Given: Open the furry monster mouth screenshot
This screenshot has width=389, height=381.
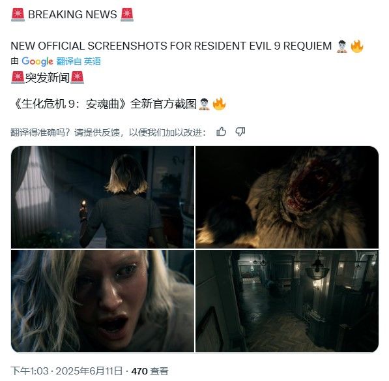Looking at the screenshot, I should pyautogui.click(x=287, y=197).
